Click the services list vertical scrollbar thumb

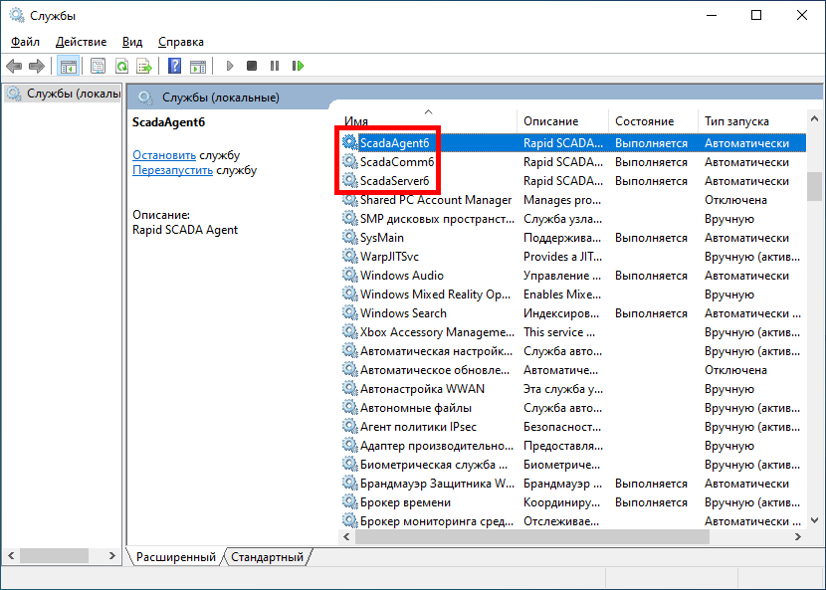point(814,186)
